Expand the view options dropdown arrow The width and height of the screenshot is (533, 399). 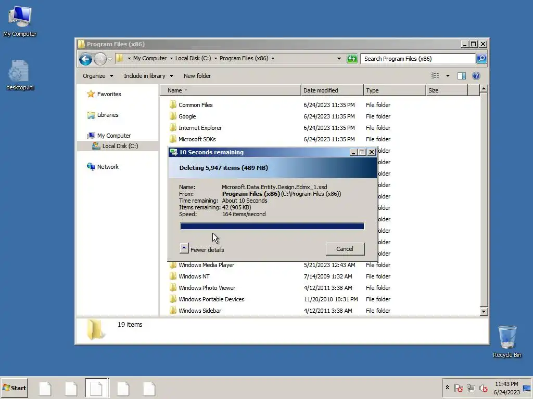point(448,76)
